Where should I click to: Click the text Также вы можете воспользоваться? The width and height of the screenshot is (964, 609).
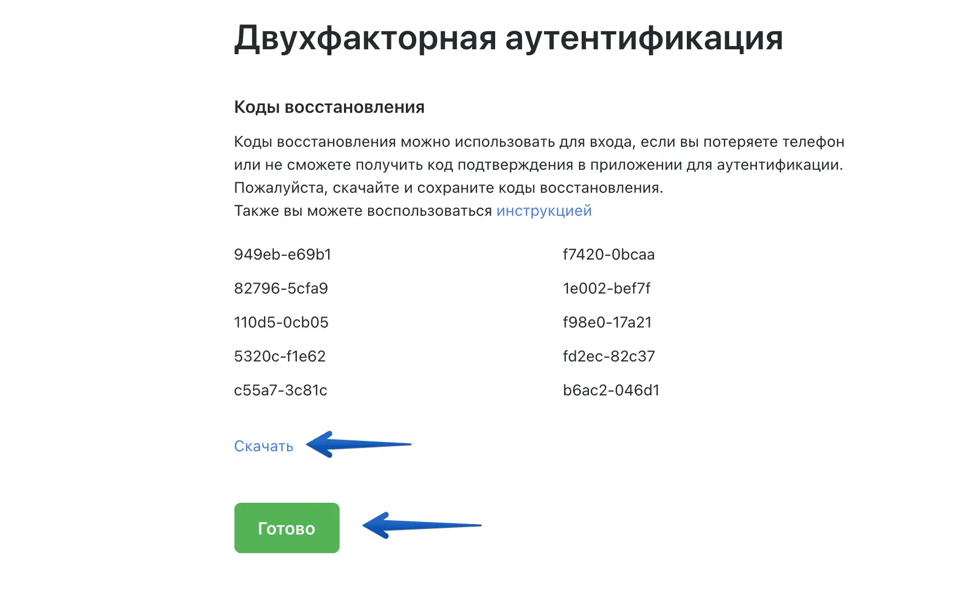363,211
